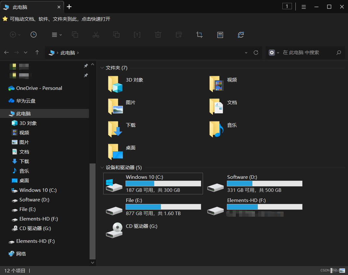
Task: Collapse the 设备和驱动器 (5) group
Action: [x=102, y=167]
